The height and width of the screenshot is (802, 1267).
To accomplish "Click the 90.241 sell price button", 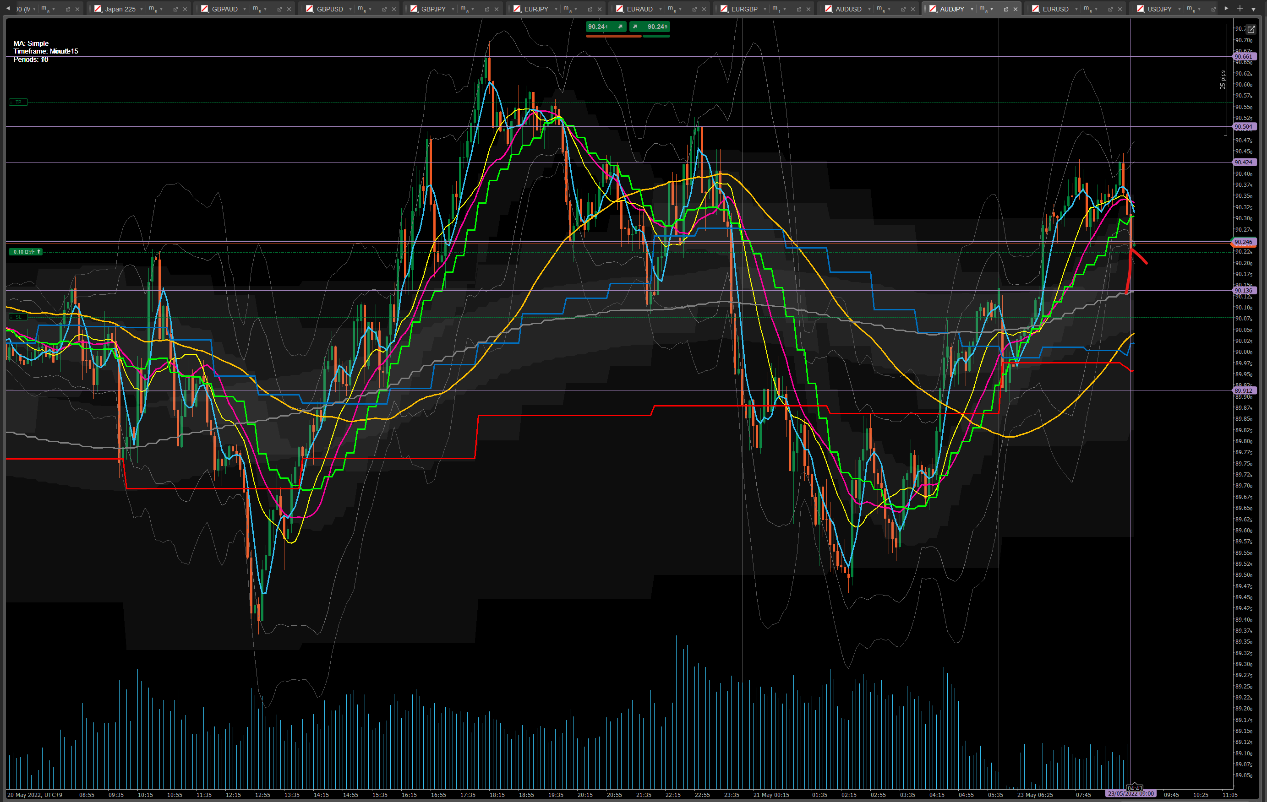I will 606,27.
